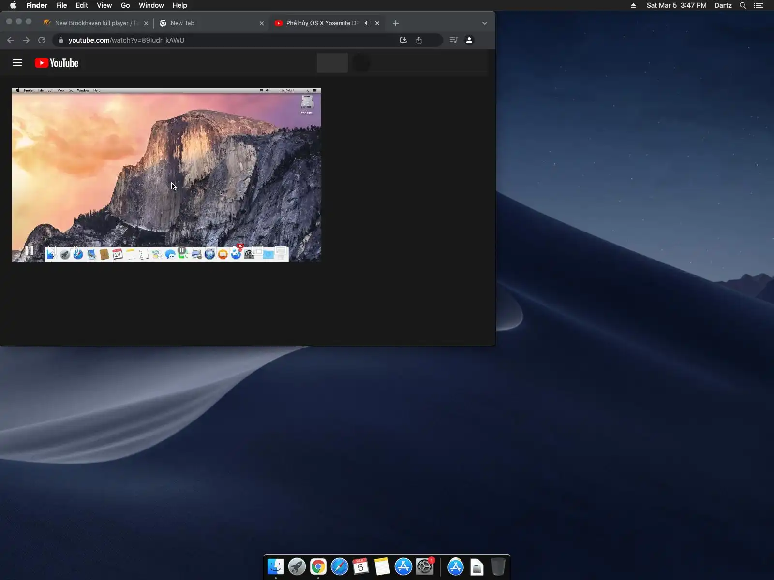This screenshot has width=774, height=580.
Task: Open the YouTube guide hamburger menu
Action: tap(17, 63)
